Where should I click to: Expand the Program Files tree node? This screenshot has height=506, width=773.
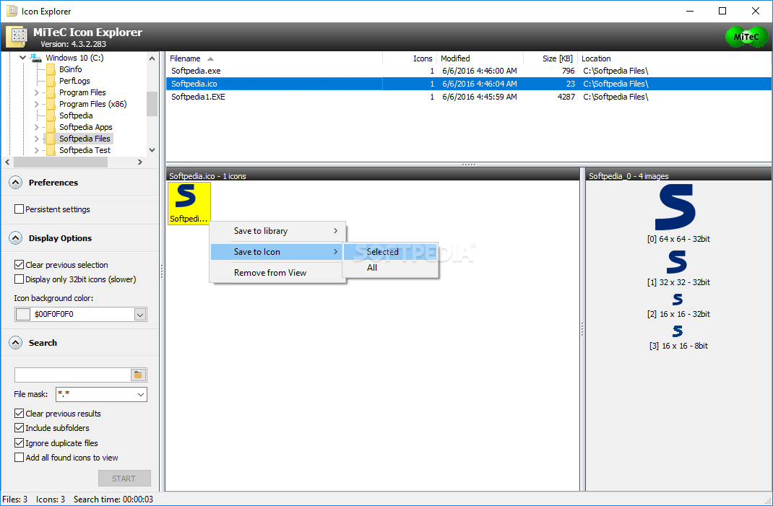tap(36, 92)
